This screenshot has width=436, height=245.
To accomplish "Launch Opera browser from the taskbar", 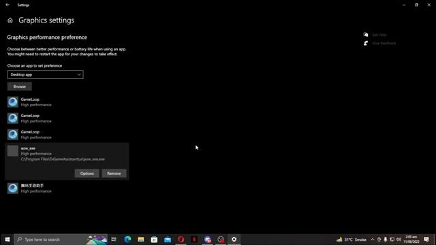I will [x=181, y=239].
